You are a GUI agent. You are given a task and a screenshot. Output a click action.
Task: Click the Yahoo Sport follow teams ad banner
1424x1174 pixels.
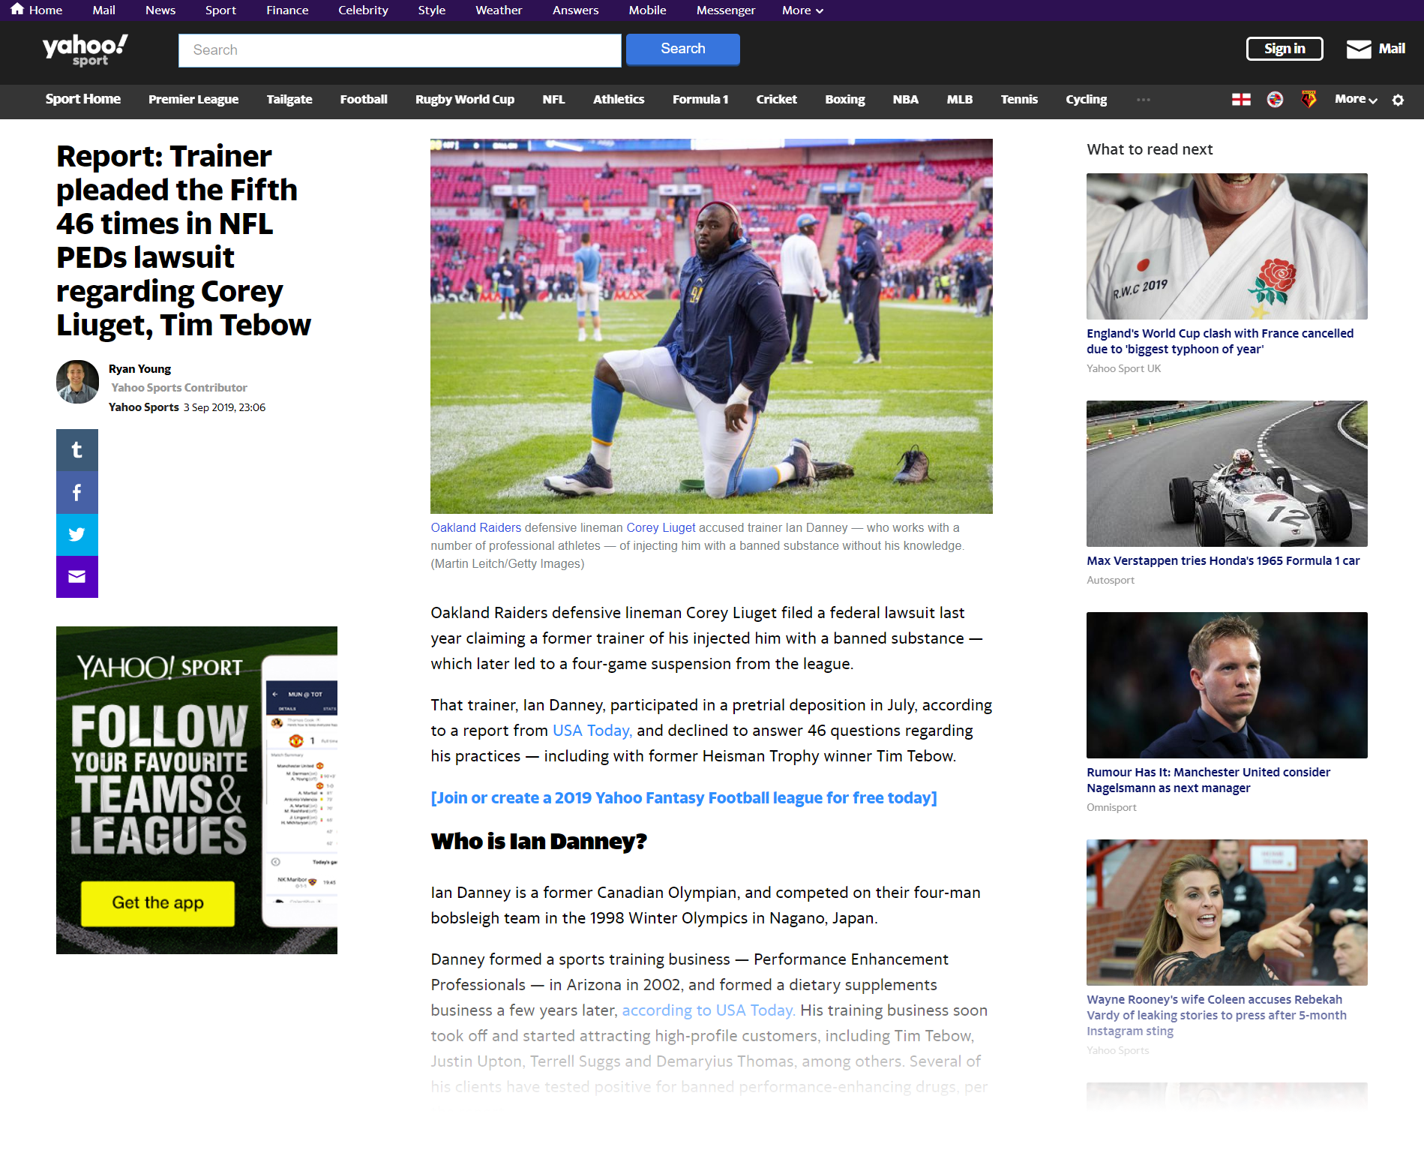point(196,790)
